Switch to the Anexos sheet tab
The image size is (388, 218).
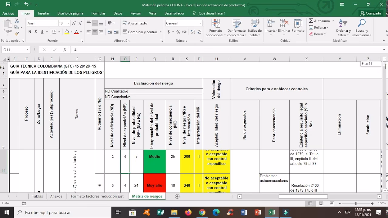click(56, 196)
